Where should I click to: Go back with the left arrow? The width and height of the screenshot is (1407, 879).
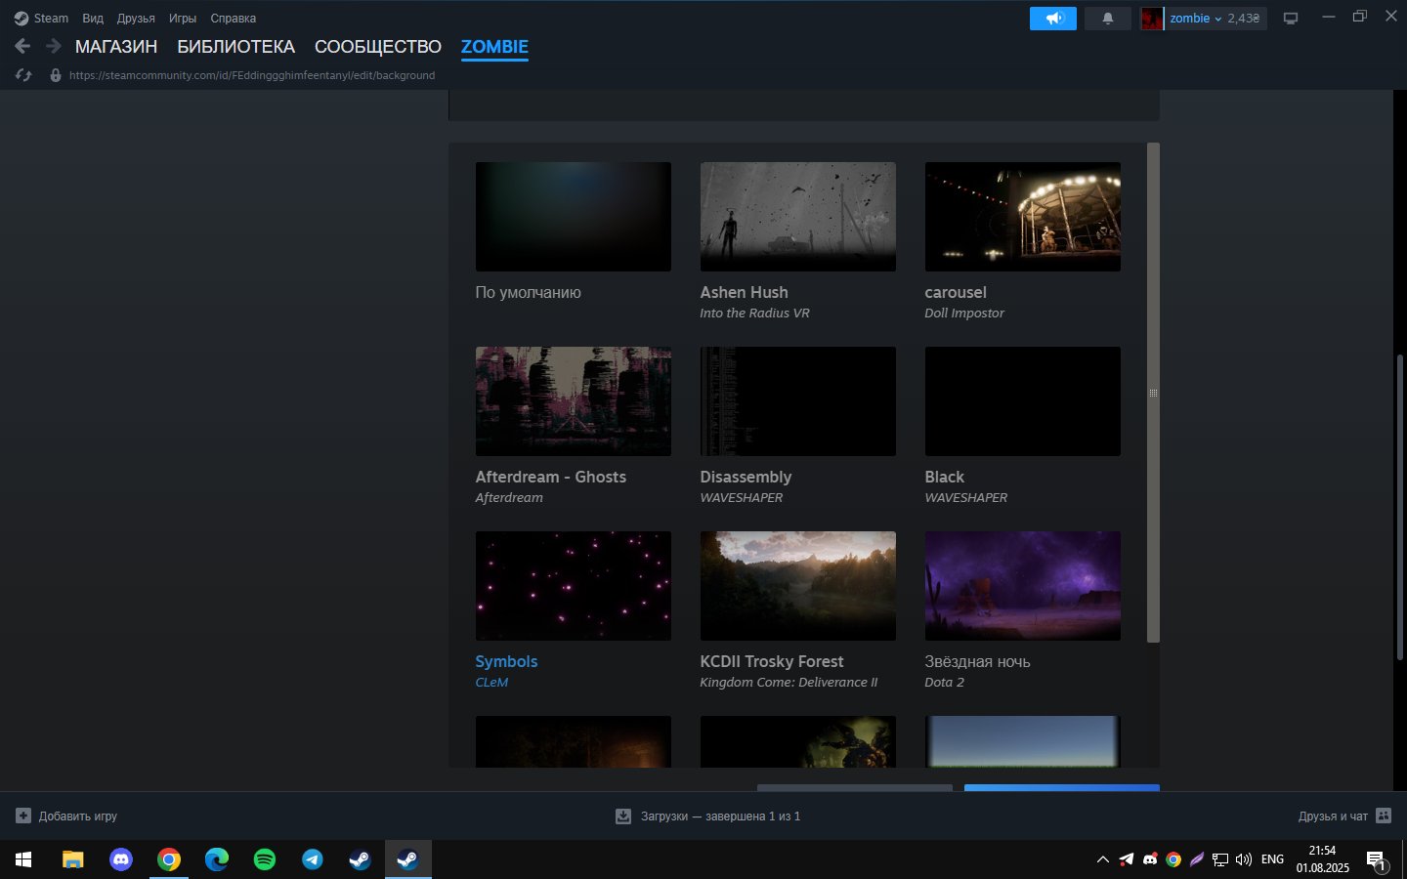tap(22, 46)
